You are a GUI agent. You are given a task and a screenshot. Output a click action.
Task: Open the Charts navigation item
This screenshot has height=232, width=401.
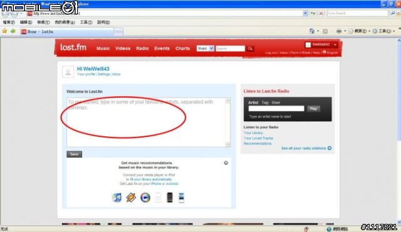click(x=182, y=48)
